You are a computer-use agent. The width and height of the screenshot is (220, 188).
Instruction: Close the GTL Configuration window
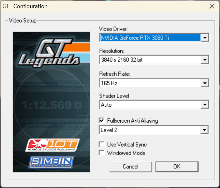click(212, 6)
